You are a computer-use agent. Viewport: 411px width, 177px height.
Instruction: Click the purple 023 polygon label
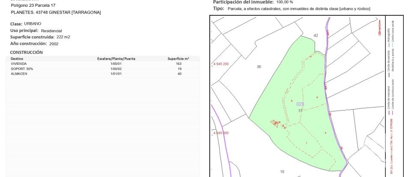(x=300, y=104)
